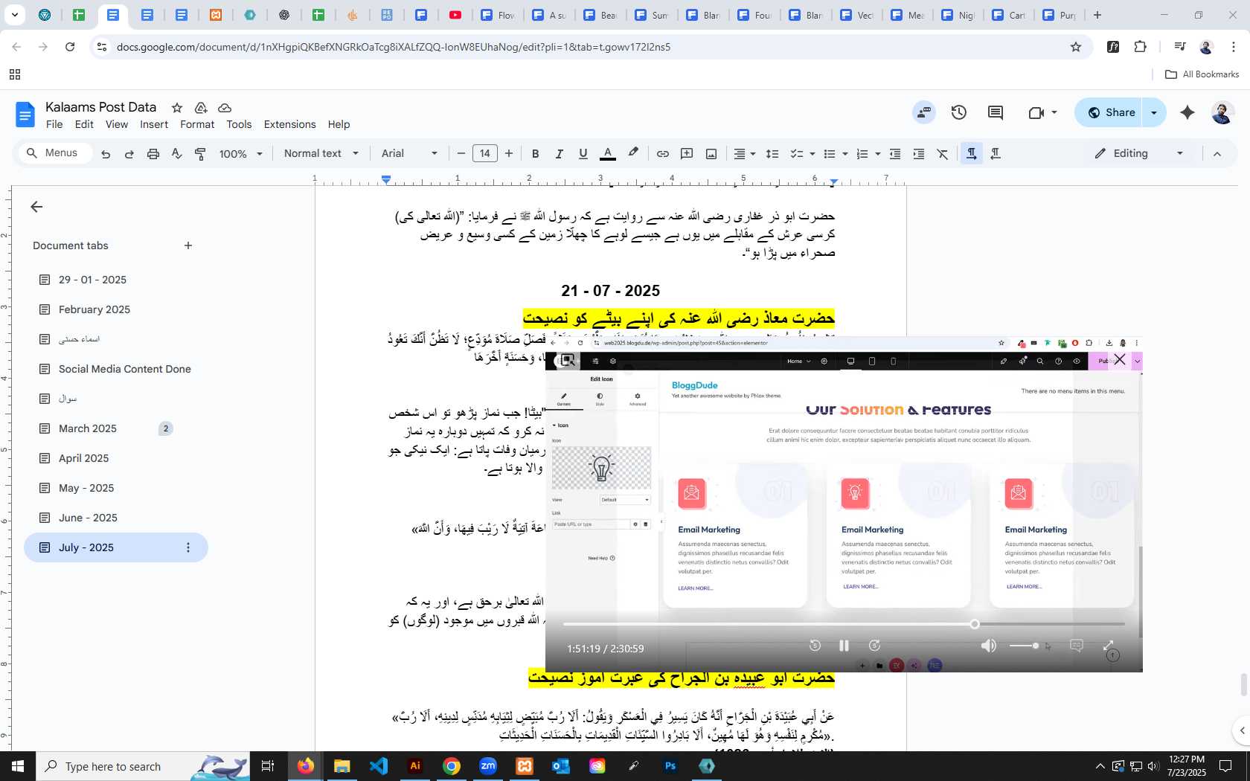This screenshot has width=1250, height=781.
Task: Open spelling and grammar check icon
Action: coord(176,154)
